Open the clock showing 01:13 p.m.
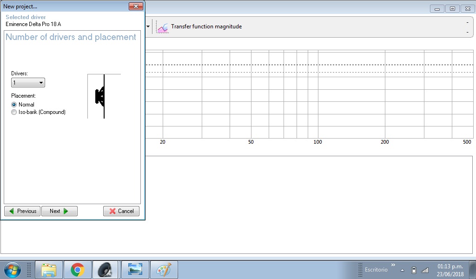Image resolution: width=476 pixels, height=279 pixels. pos(450,270)
